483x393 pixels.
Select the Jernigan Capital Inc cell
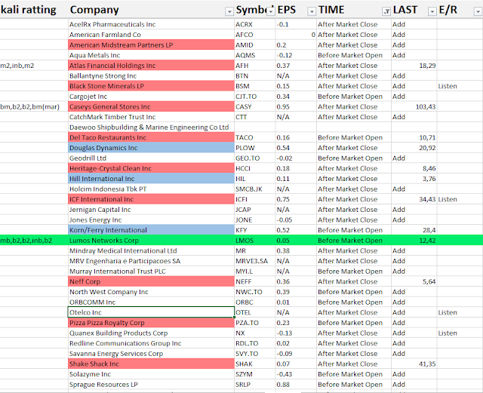(151, 210)
